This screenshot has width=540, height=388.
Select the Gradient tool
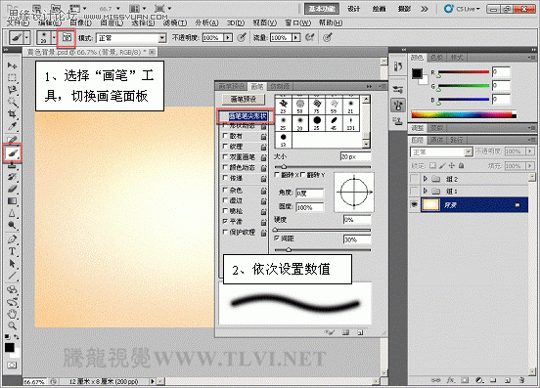coord(12,201)
